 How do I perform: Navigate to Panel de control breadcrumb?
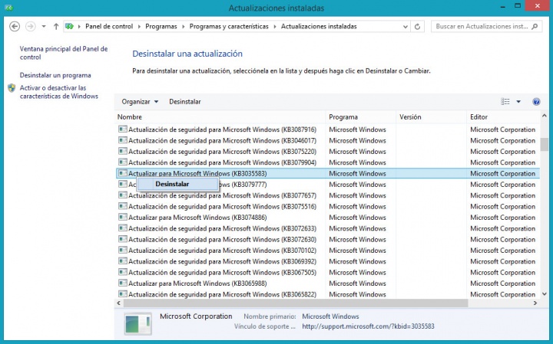(x=109, y=26)
